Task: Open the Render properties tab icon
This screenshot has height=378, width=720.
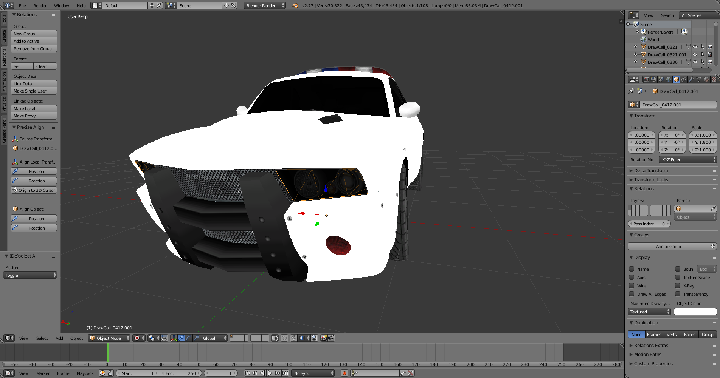Action: 646,79
